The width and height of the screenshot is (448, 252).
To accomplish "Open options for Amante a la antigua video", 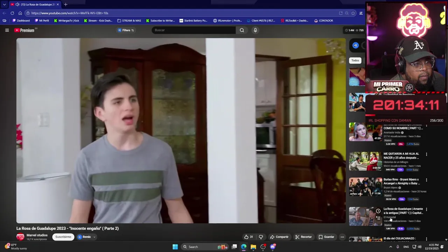I will [426, 209].
